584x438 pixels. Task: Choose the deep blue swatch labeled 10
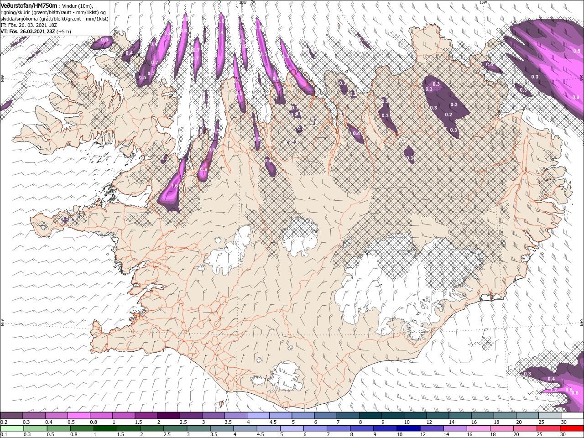[408, 428]
